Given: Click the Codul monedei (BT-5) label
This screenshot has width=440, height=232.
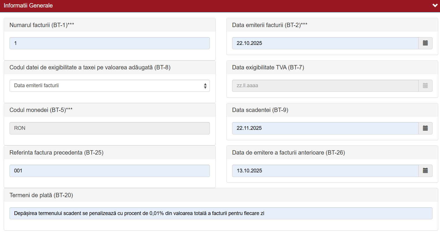Looking at the screenshot, I should pyautogui.click(x=41, y=110).
